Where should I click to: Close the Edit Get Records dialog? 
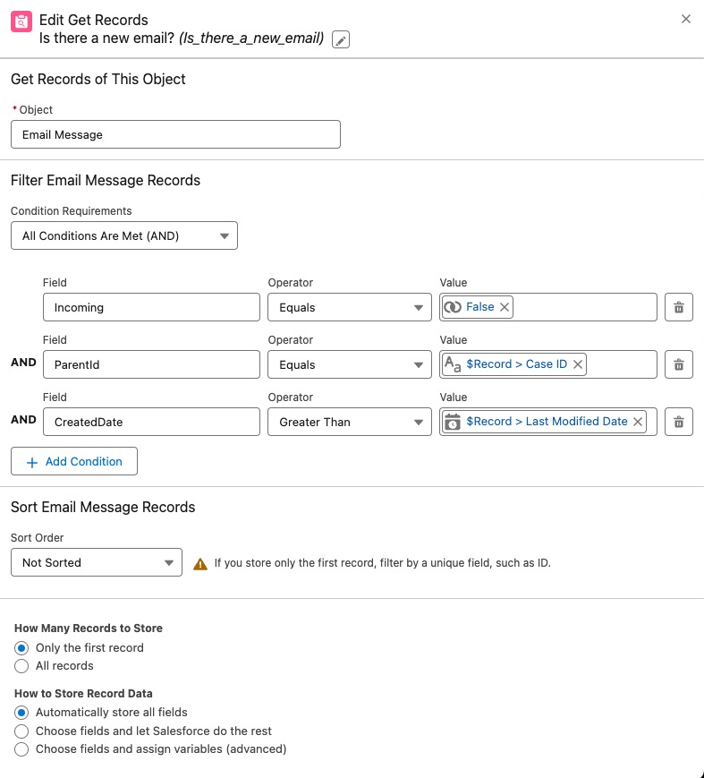pyautogui.click(x=685, y=19)
